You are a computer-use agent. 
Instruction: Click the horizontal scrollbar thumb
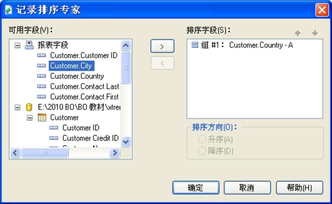tap(45, 153)
